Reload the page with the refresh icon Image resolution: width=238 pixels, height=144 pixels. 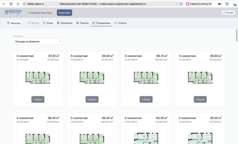click(x=18, y=4)
